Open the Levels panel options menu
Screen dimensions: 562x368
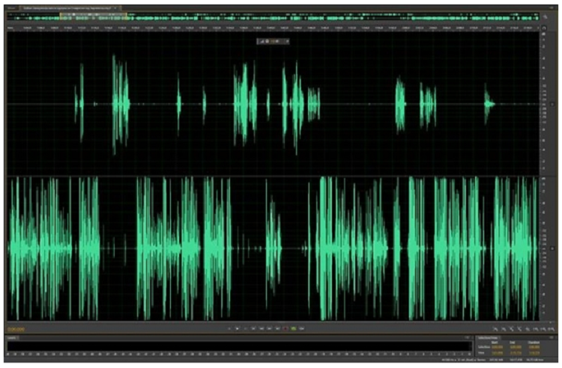pos(466,339)
